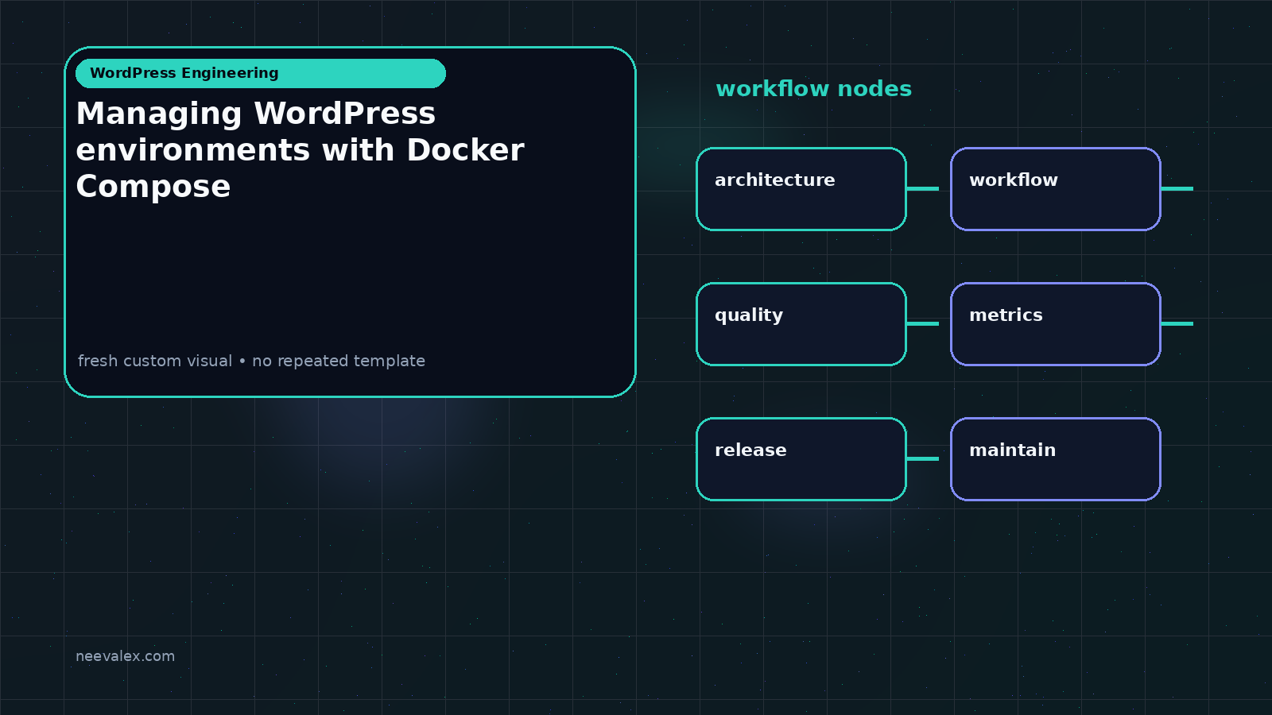
Task: Select the release node
Action: click(801, 459)
